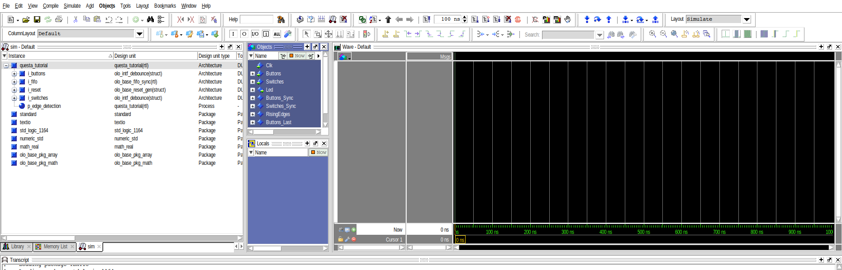Click the sim panel horizontal scrollbar
The height and width of the screenshot is (270, 842).
122,238
